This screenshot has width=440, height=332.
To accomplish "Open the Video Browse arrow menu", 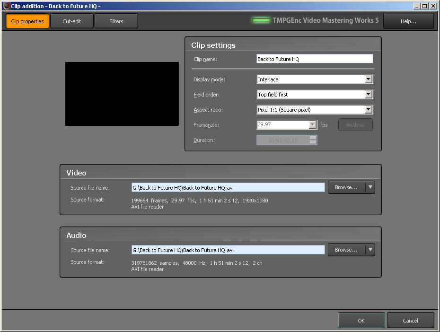I will 370,187.
